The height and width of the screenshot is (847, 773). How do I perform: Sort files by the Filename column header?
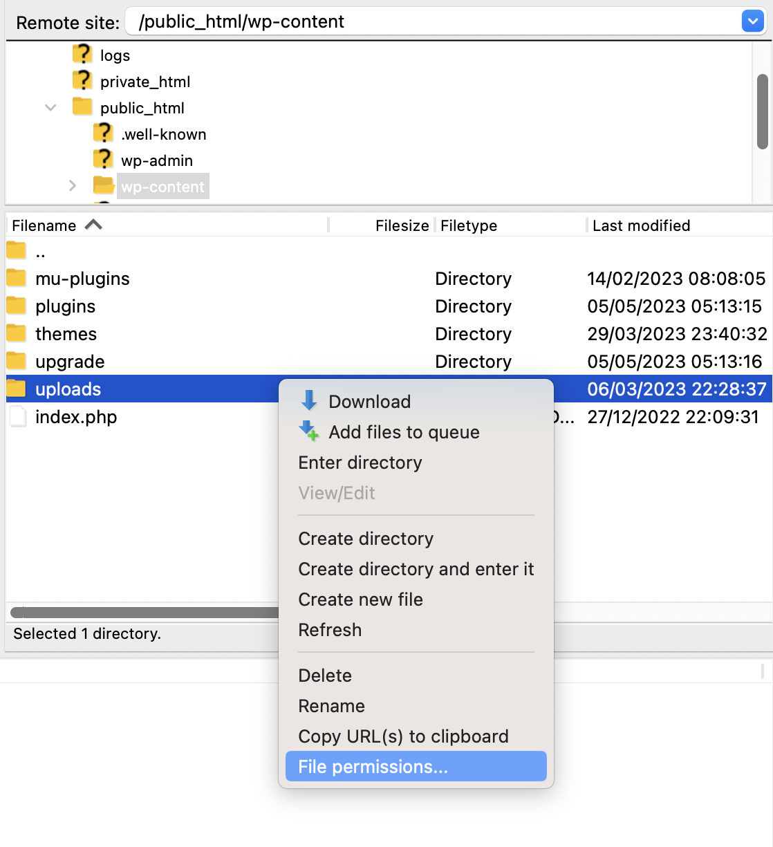pos(44,225)
